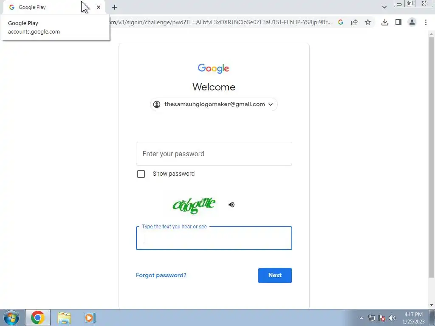Open the tab search chevron
Viewport: 435px width, 326px height.
384,7
